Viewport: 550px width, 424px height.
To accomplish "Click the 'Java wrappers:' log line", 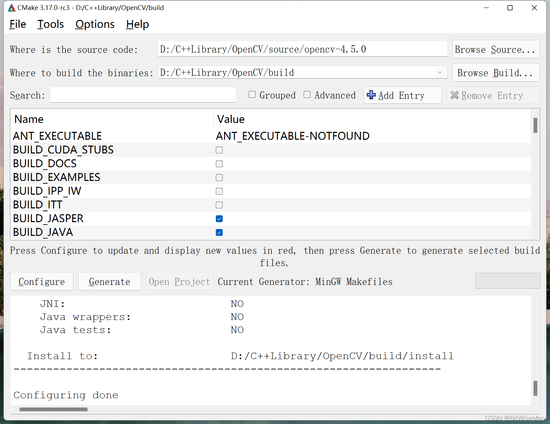I will pos(85,317).
